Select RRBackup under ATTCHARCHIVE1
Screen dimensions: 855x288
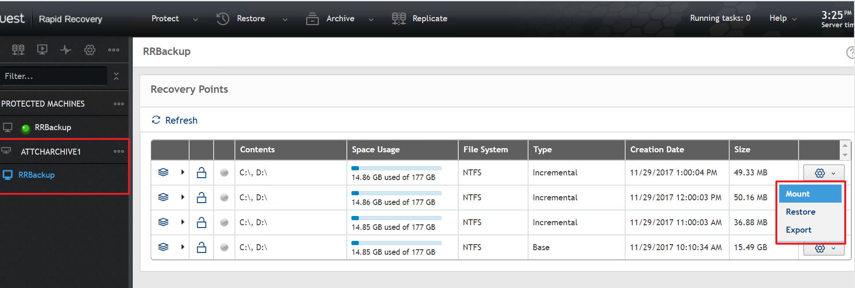click(37, 175)
